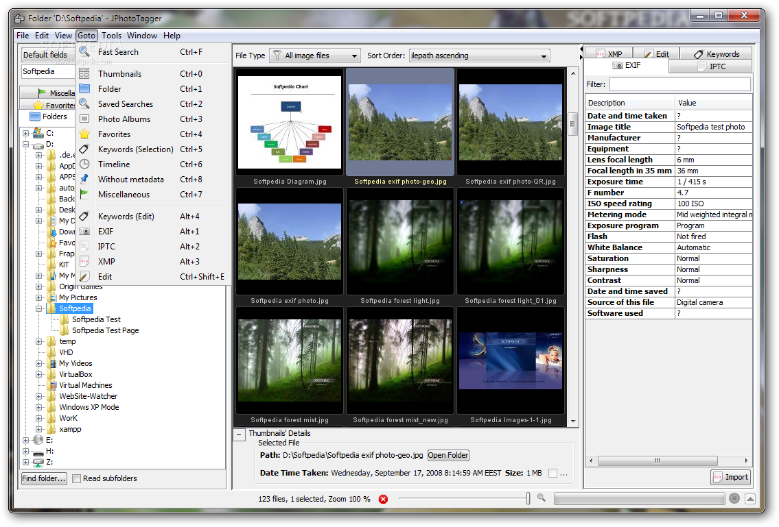The height and width of the screenshot is (527, 779).
Task: Click the Z: network drive icon
Action: point(38,462)
